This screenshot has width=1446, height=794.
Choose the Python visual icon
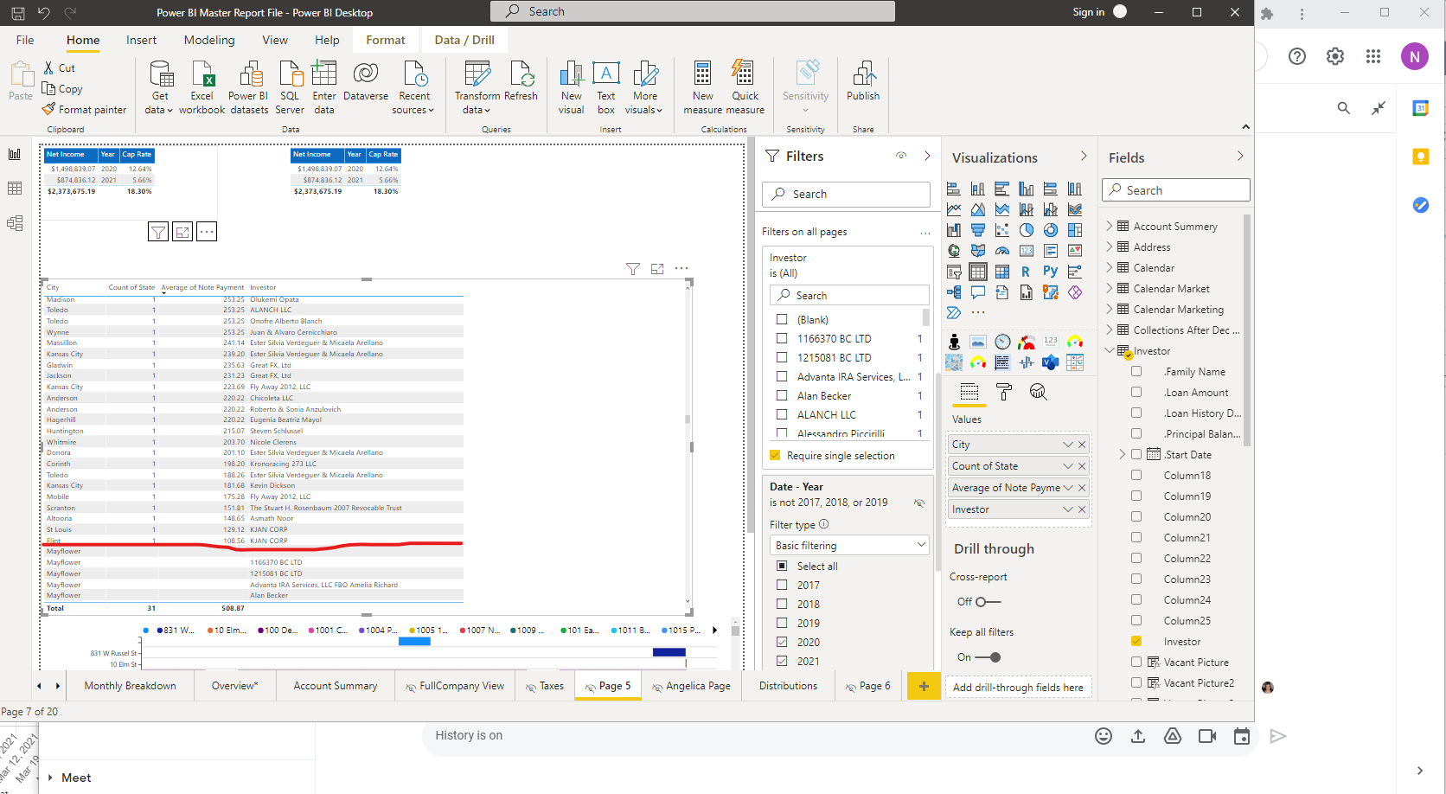point(1050,272)
